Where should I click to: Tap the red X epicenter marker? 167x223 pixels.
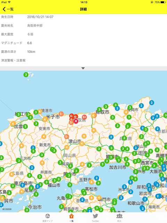(76, 121)
